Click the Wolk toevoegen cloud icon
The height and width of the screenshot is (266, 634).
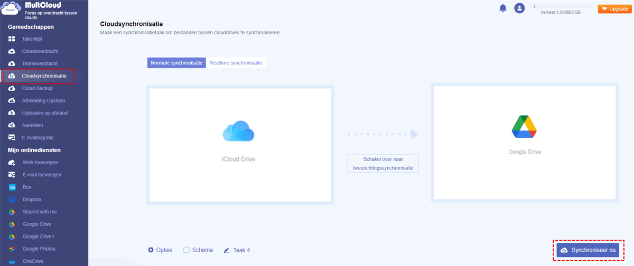[x=12, y=162]
